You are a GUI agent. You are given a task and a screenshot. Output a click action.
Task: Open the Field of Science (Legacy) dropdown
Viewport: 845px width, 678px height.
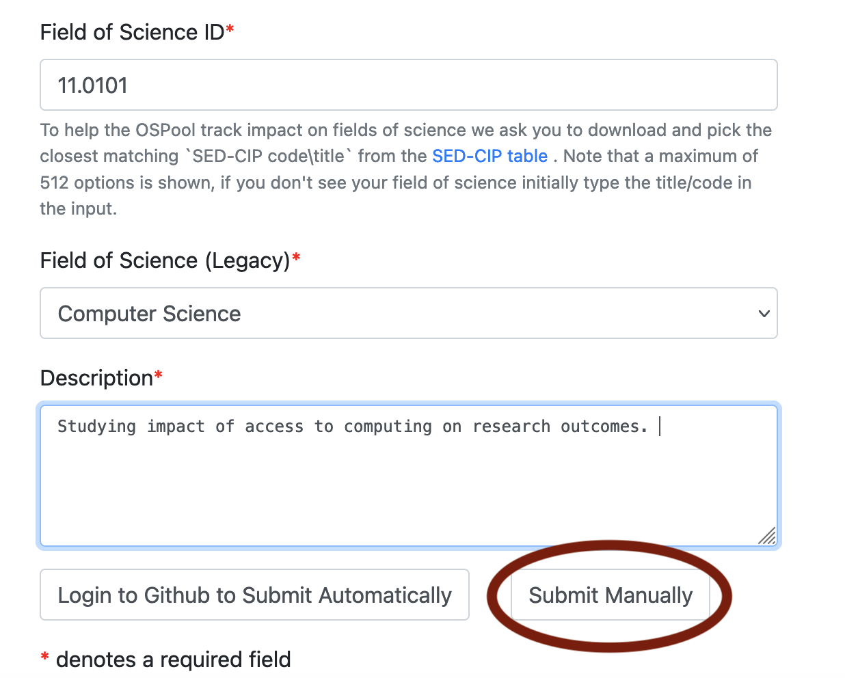point(409,313)
